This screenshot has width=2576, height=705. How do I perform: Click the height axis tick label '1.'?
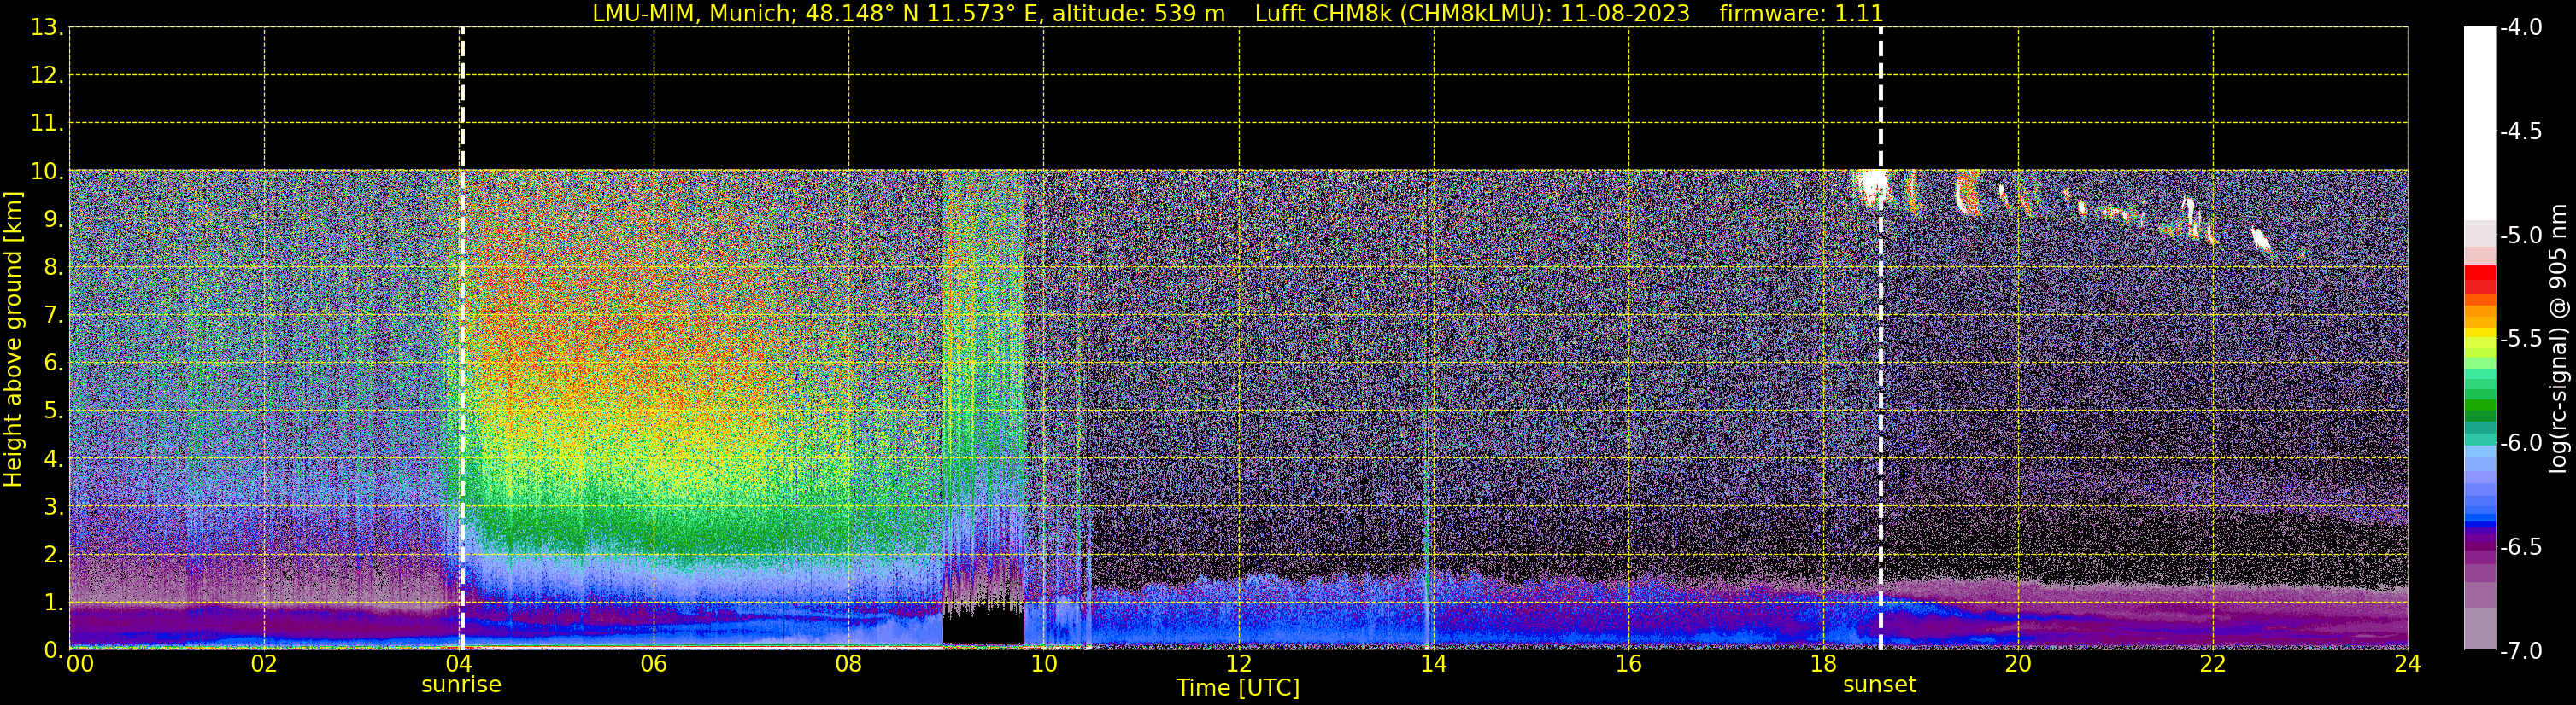[54, 603]
